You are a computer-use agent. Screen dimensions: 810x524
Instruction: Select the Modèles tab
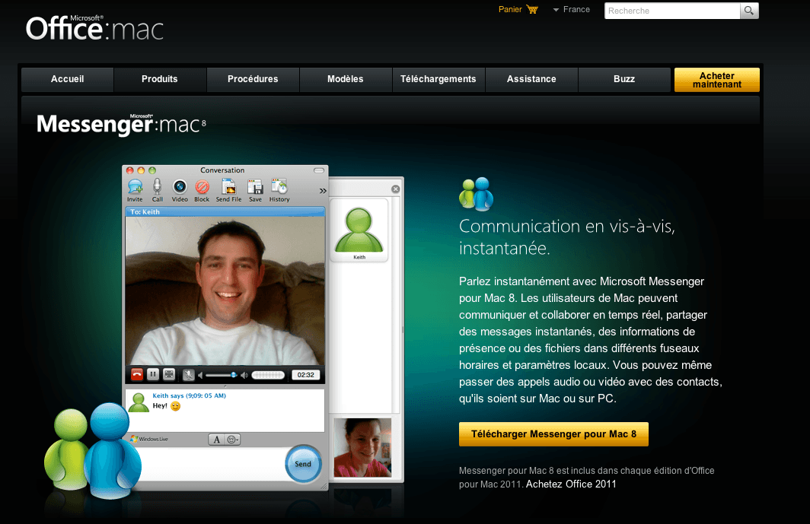point(345,80)
